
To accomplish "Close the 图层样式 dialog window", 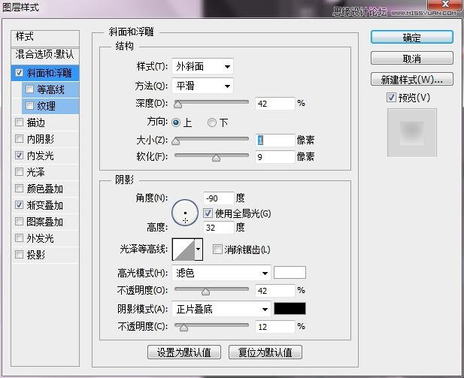I will coord(445,4).
